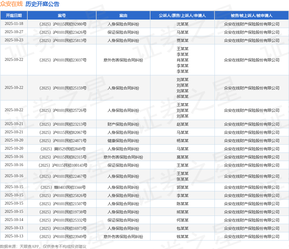289x249 pixels.
Task: Select plaintiff 熊某某
Action: click(183, 212)
